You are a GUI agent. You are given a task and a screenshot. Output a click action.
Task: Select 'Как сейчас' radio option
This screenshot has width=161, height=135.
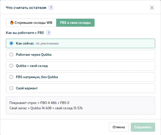(x=80, y=43)
